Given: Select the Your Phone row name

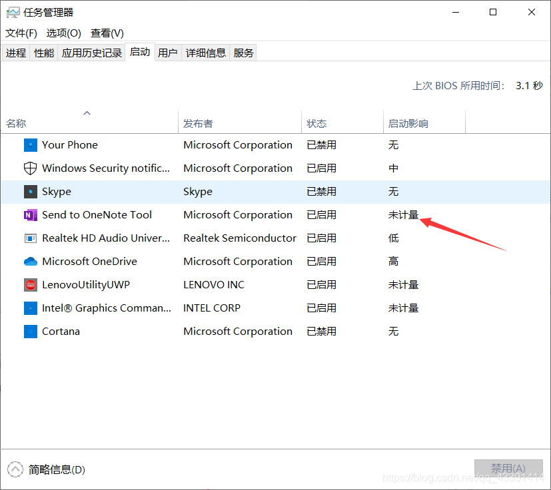Looking at the screenshot, I should (x=70, y=145).
